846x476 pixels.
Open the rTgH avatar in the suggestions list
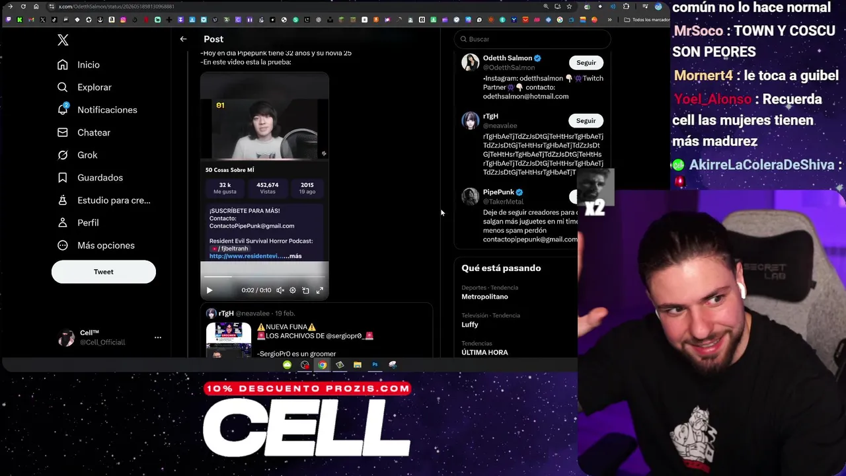470,120
